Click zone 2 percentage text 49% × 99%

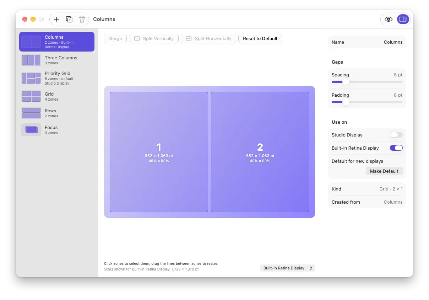260,161
